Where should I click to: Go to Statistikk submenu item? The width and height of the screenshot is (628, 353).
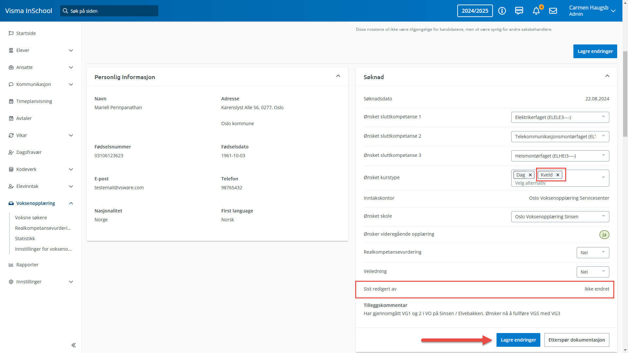click(25, 239)
